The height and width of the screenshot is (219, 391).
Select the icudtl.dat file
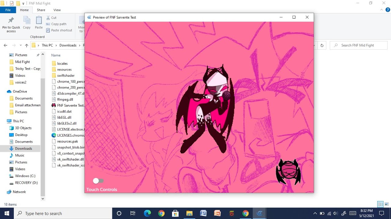pos(64,111)
